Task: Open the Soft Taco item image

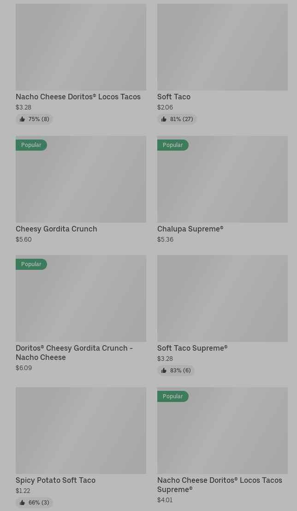Action: point(222,47)
